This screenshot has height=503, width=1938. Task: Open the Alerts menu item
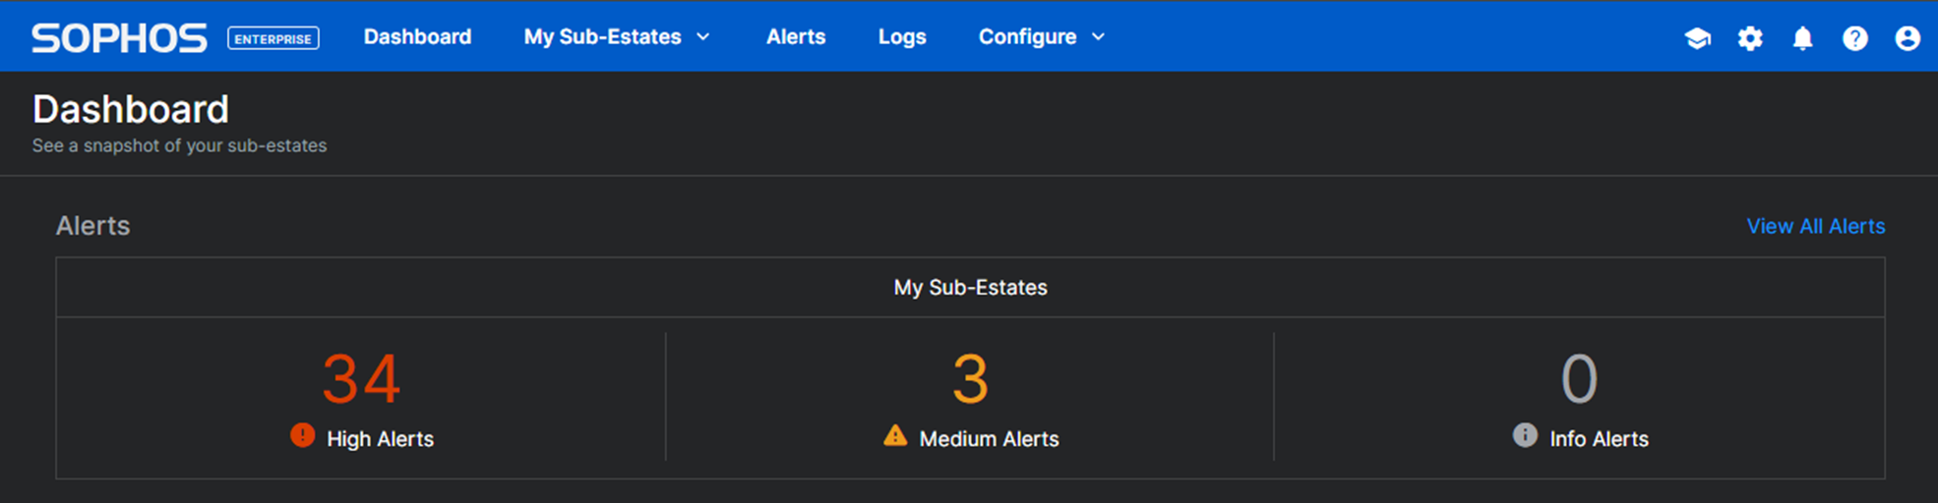(x=796, y=37)
